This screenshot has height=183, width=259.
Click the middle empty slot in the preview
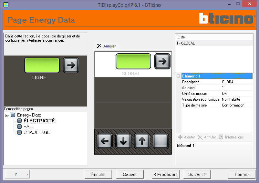coord(133,90)
